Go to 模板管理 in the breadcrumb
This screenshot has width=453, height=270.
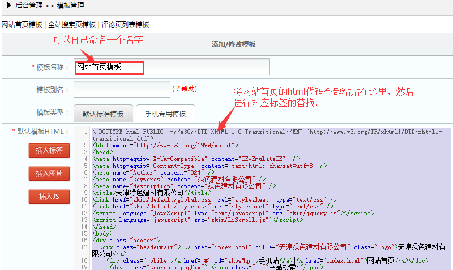pos(71,6)
